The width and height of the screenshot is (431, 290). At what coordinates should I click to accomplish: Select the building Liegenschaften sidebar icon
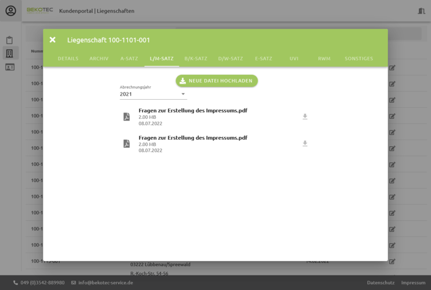point(9,53)
